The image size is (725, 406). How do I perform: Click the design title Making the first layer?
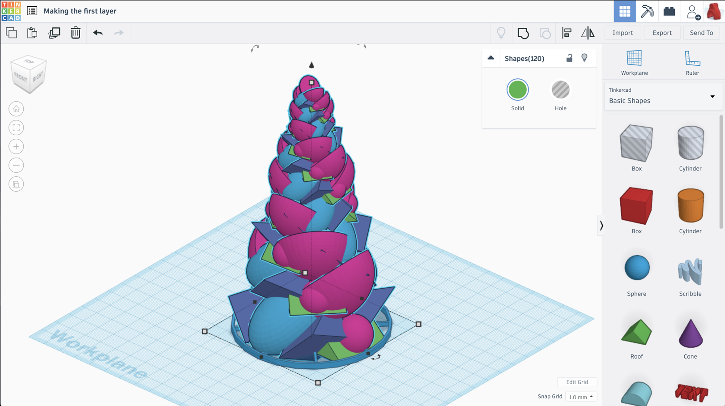[80, 11]
